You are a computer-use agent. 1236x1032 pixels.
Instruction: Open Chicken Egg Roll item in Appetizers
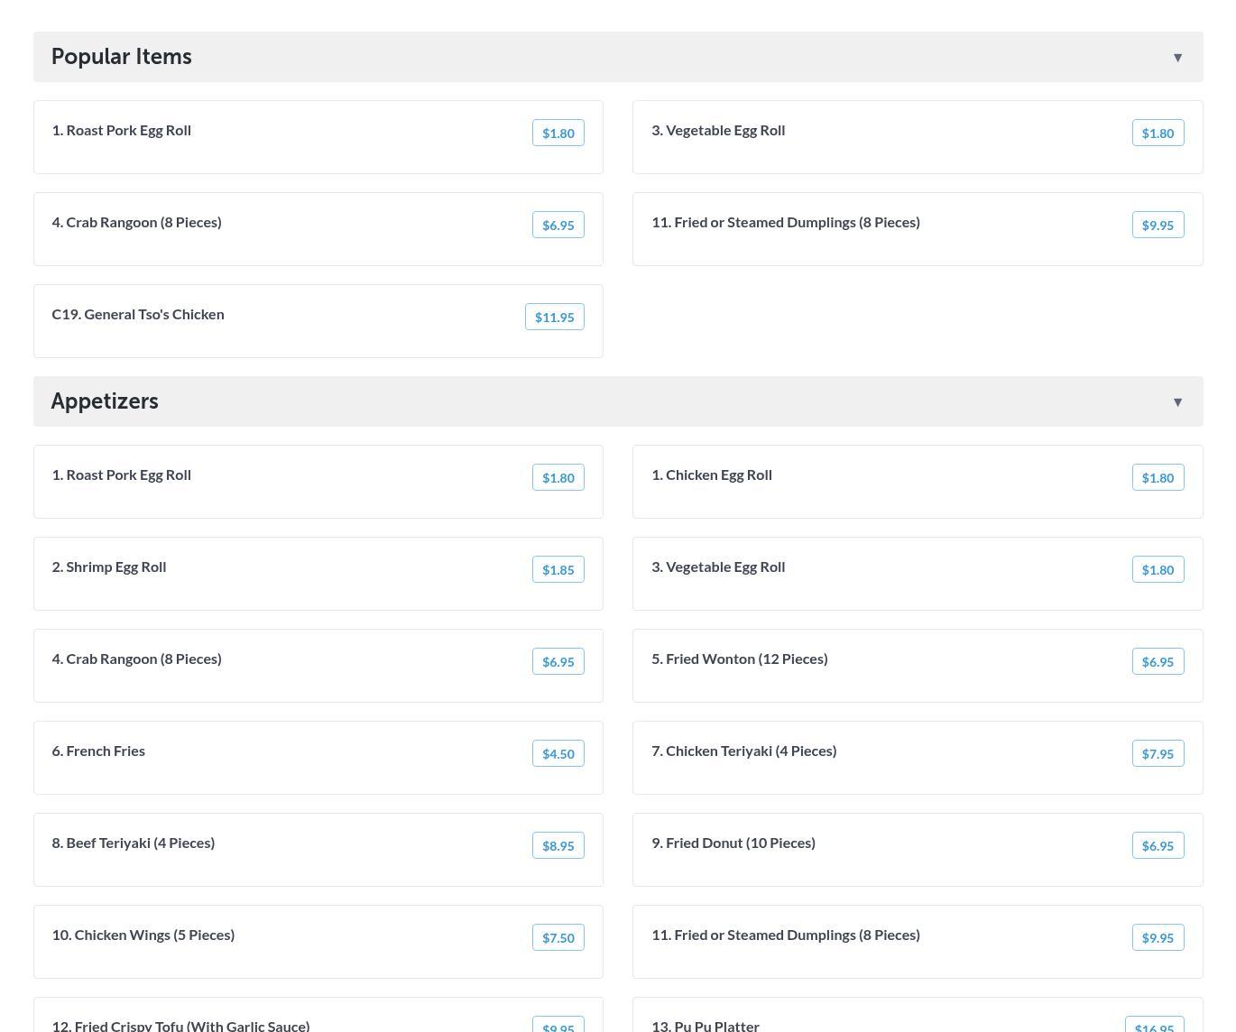point(718,475)
